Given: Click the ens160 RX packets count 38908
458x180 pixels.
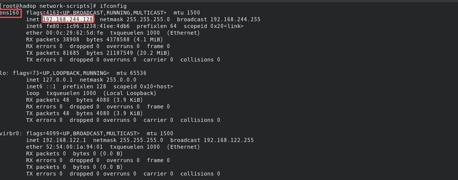Looking at the screenshot, I should tap(71, 40).
